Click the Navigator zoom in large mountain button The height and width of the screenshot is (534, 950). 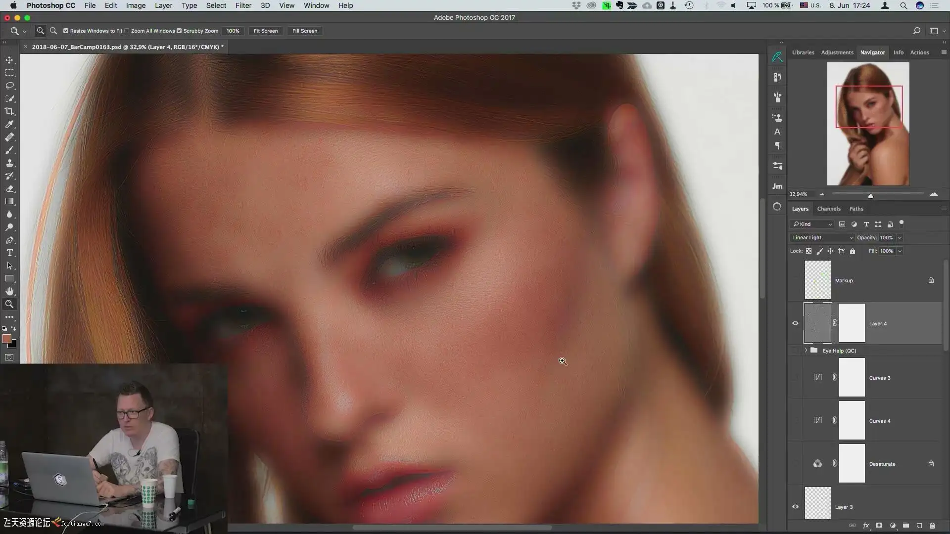pos(934,194)
